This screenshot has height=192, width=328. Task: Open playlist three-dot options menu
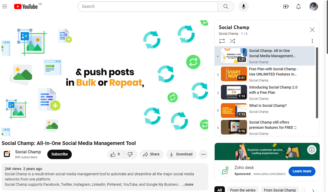tap(312, 41)
